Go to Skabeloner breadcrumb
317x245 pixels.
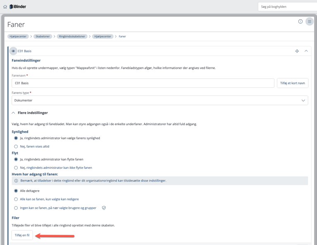(x=43, y=36)
